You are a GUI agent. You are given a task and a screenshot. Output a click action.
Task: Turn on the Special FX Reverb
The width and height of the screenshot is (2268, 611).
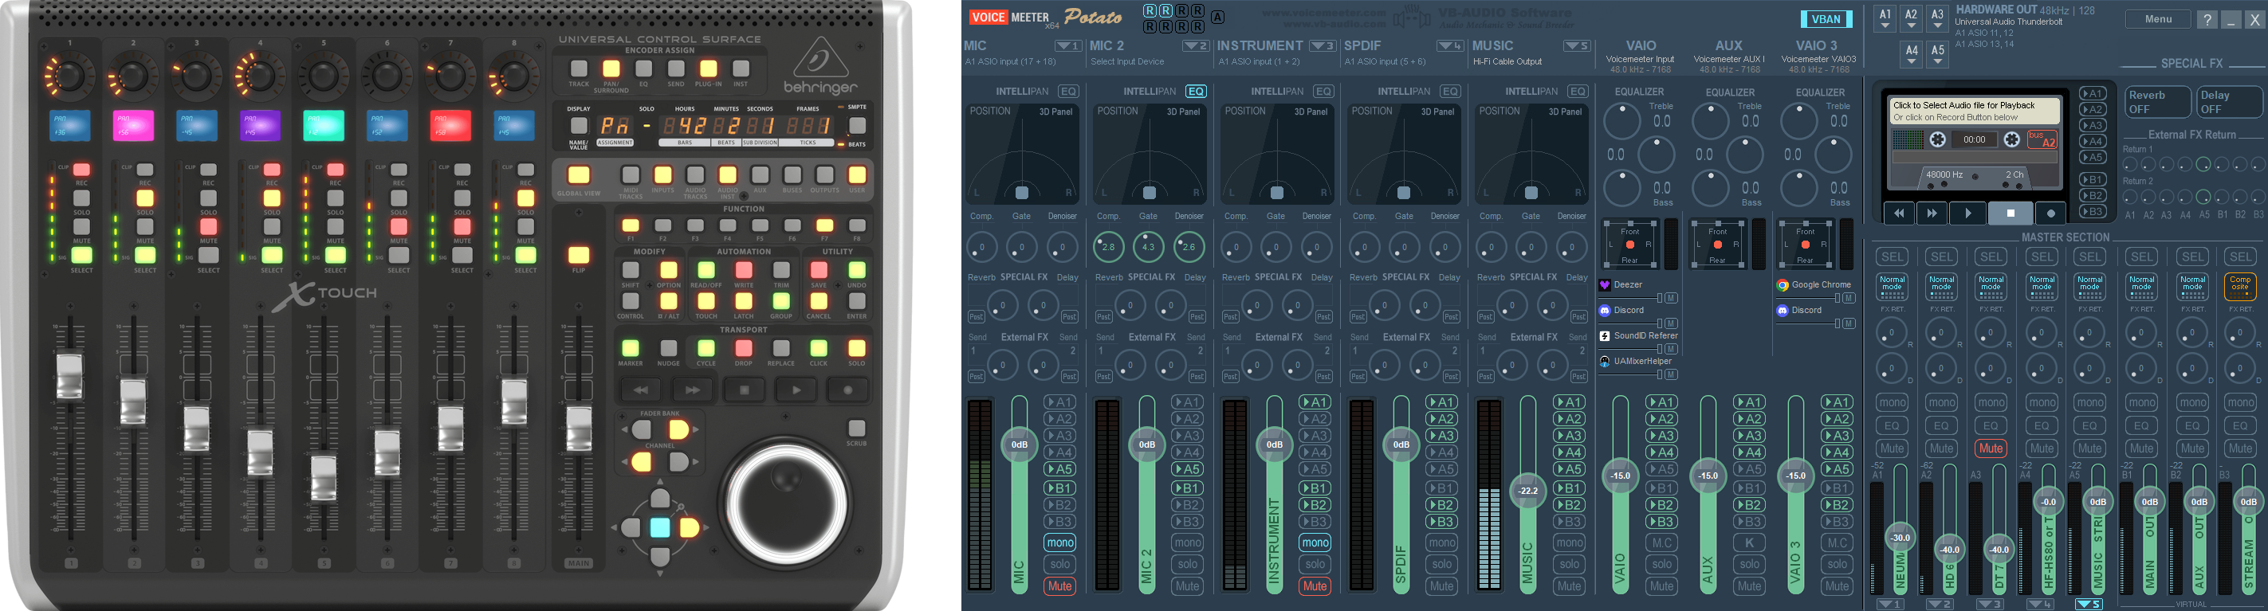click(2157, 102)
